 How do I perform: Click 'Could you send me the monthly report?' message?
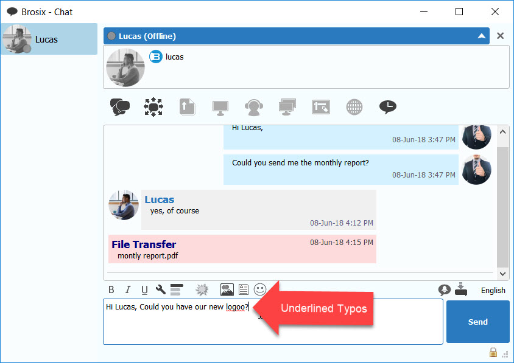pyautogui.click(x=300, y=163)
